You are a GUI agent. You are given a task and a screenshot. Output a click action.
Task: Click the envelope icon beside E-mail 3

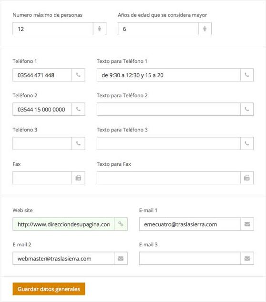tap(247, 258)
